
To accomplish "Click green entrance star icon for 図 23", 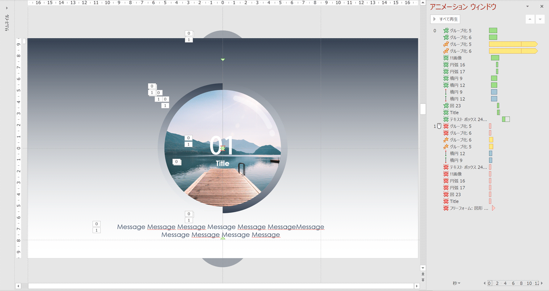I will 446,105.
